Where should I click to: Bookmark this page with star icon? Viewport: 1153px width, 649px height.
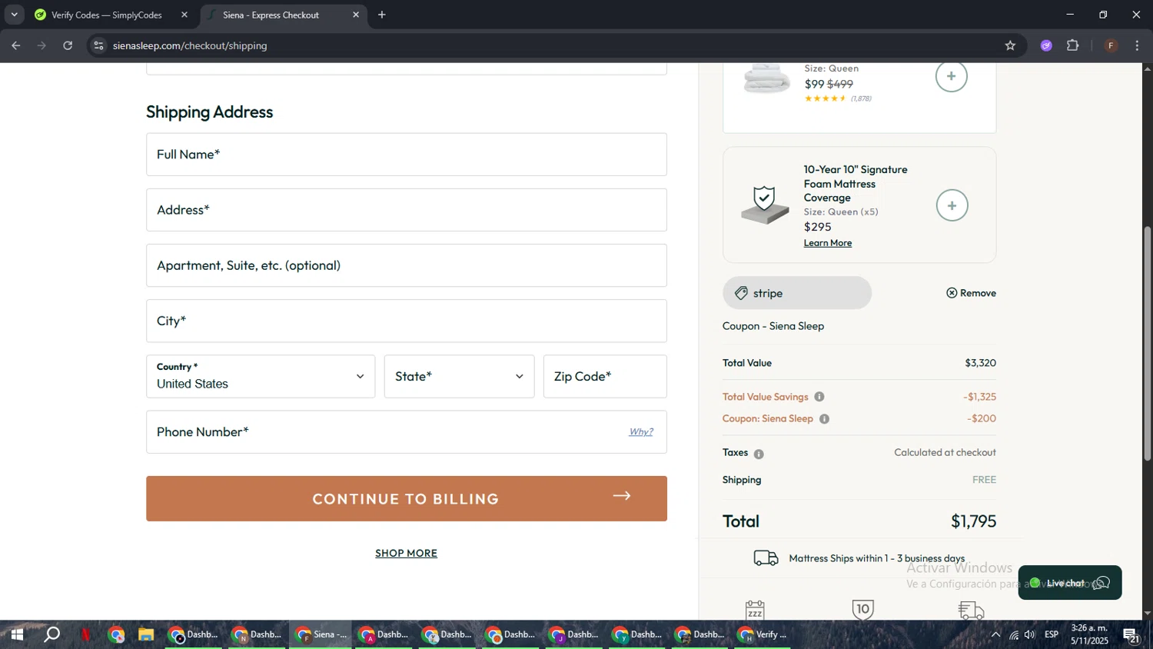tap(1010, 45)
